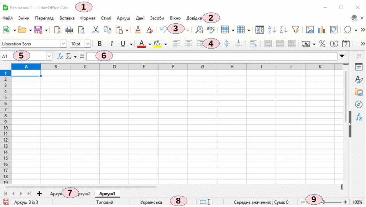Expand the formula bar arrow
366x207 pixels.
(x=342, y=56)
